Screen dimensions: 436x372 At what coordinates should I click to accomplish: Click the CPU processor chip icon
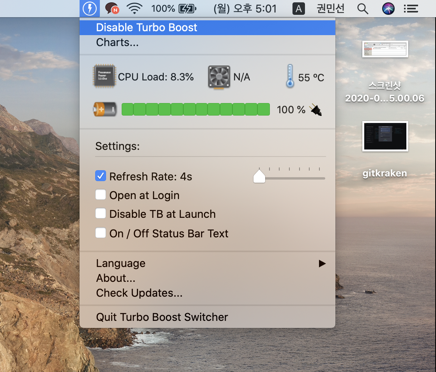[104, 76]
